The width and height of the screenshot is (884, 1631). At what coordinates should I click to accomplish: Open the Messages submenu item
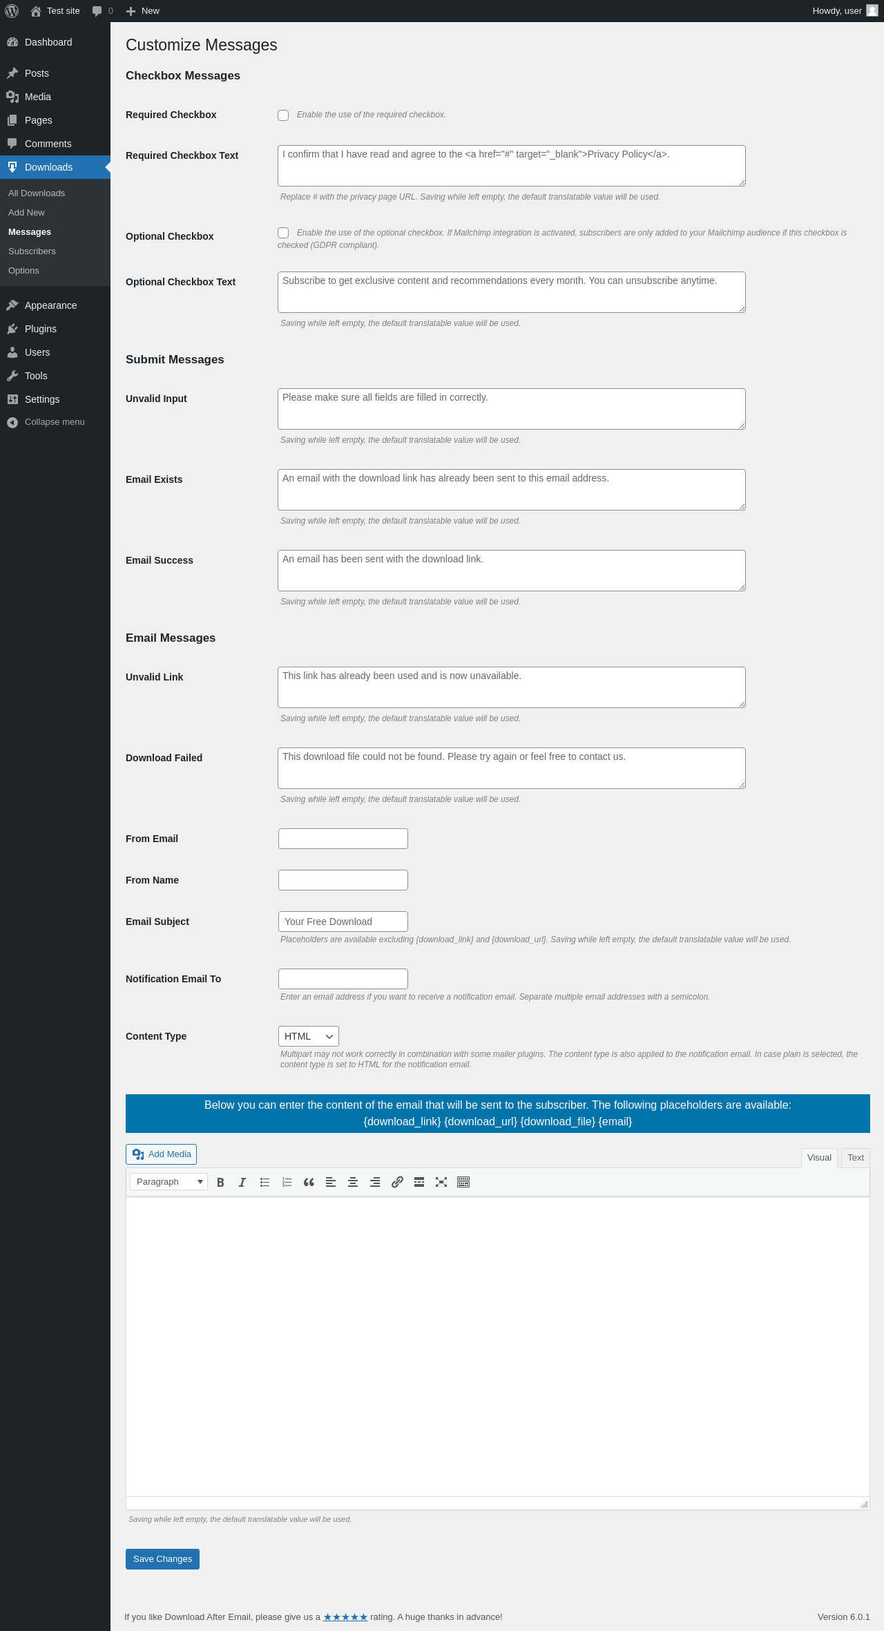coord(55,232)
